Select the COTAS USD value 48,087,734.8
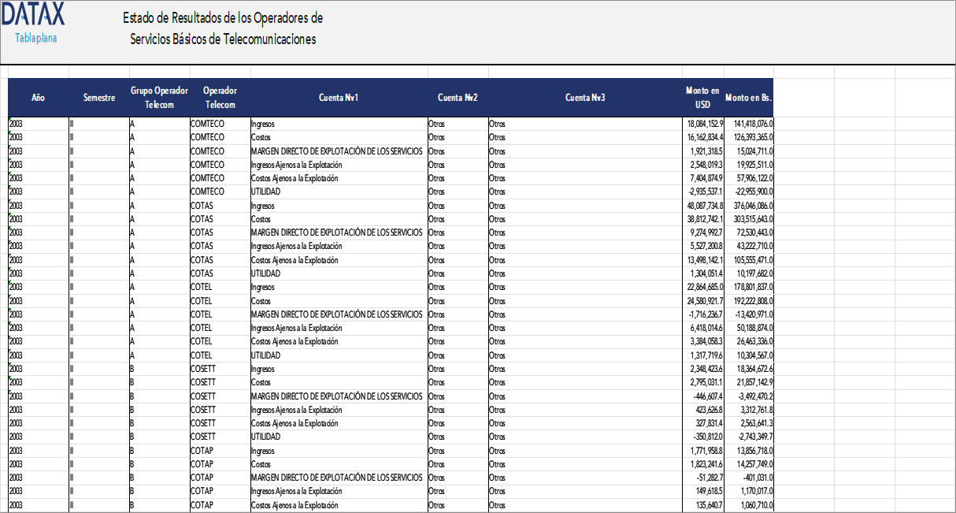This screenshot has height=513, width=956. 703,206
